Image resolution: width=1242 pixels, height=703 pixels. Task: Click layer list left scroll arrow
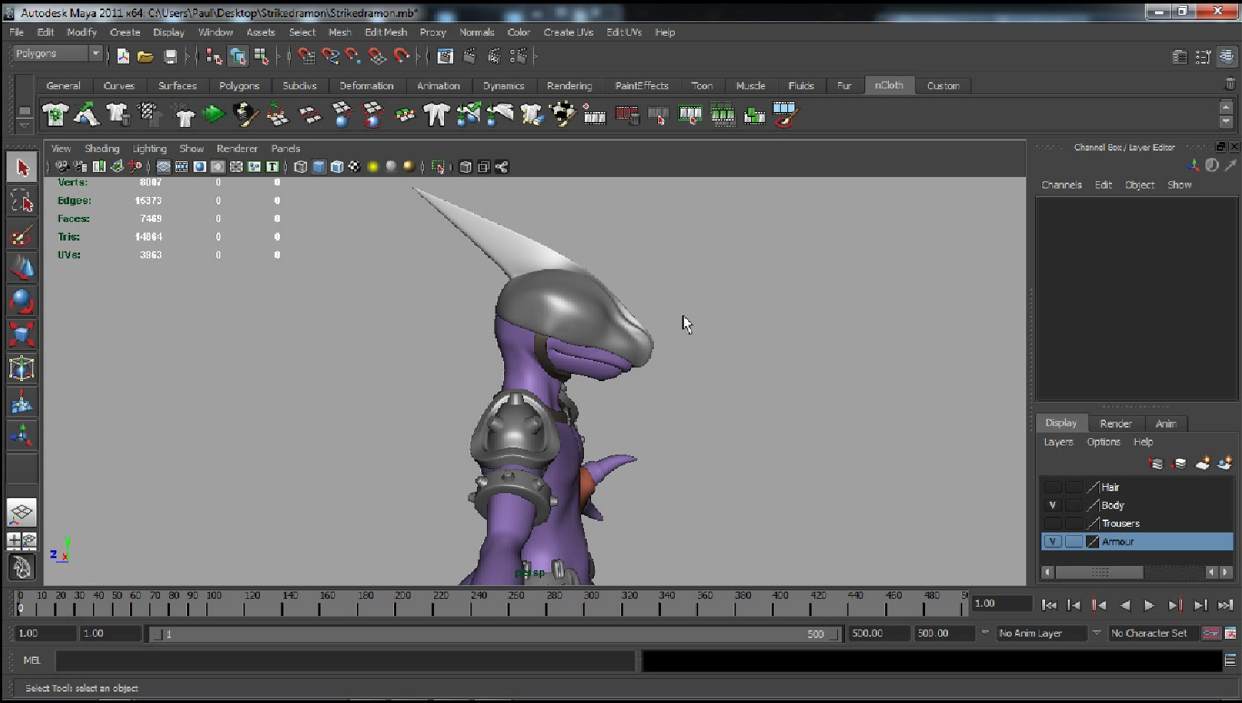(x=1047, y=572)
